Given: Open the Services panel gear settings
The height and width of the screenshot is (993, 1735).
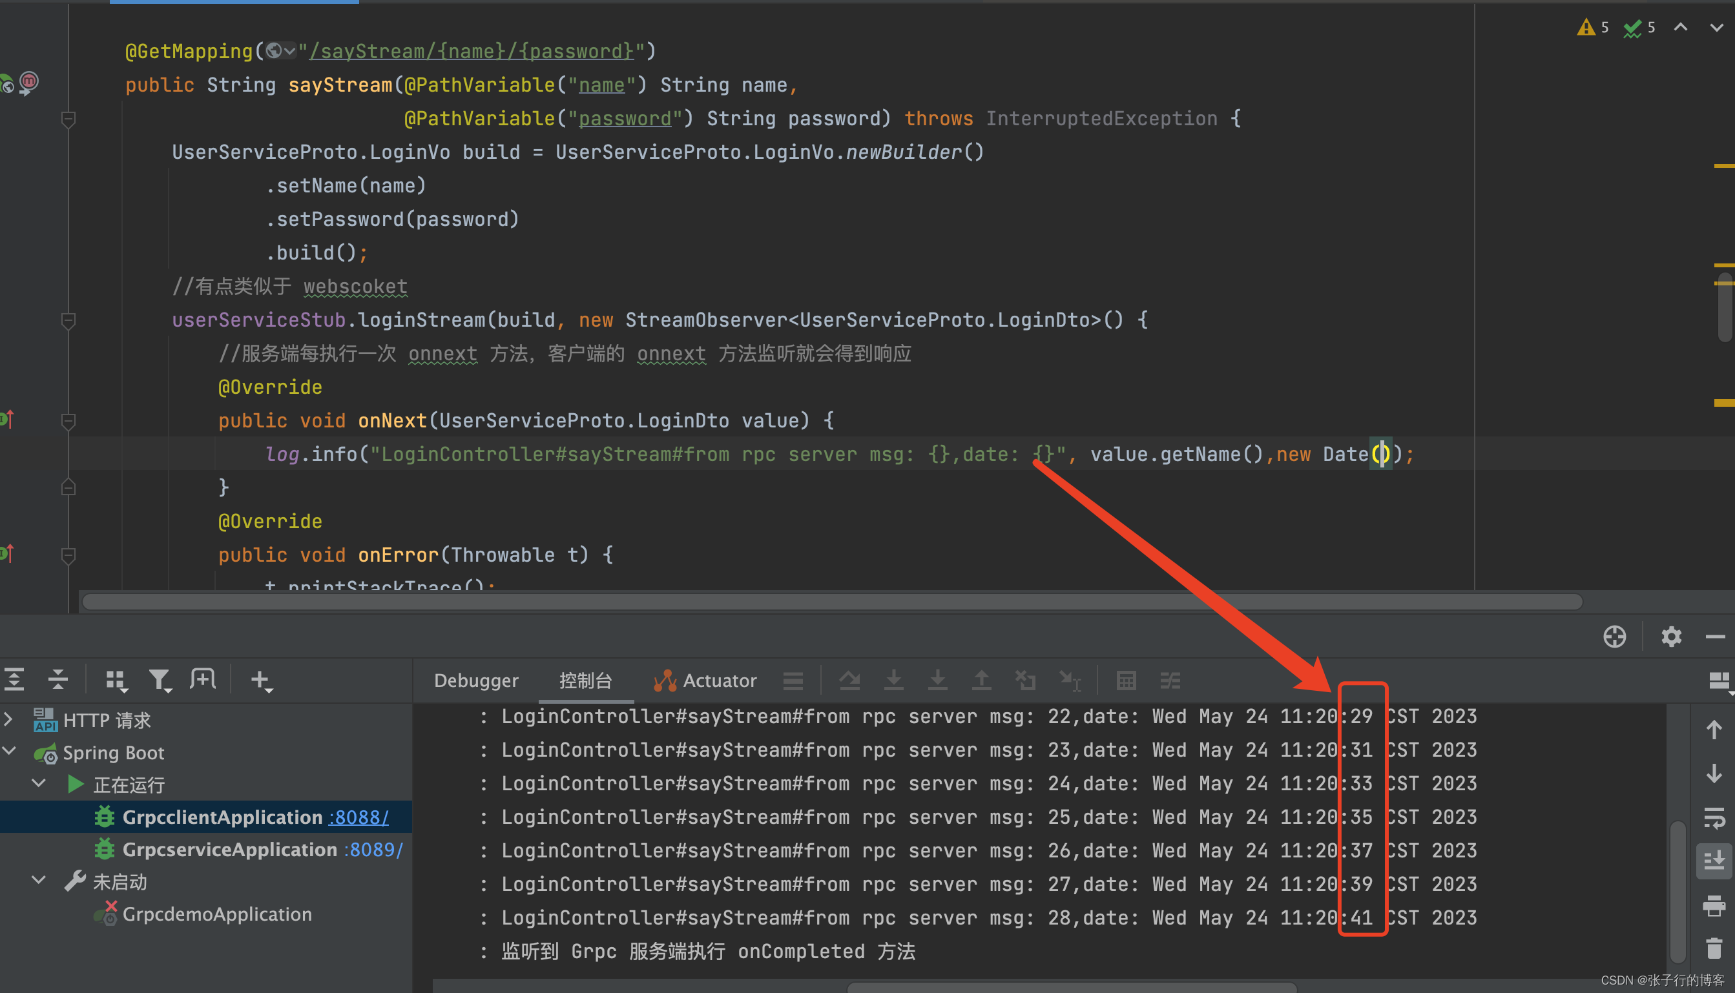Looking at the screenshot, I should (1671, 637).
